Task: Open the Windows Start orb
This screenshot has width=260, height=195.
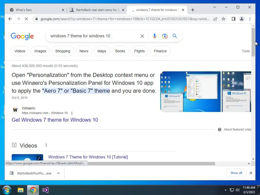Action: click(x=7, y=190)
